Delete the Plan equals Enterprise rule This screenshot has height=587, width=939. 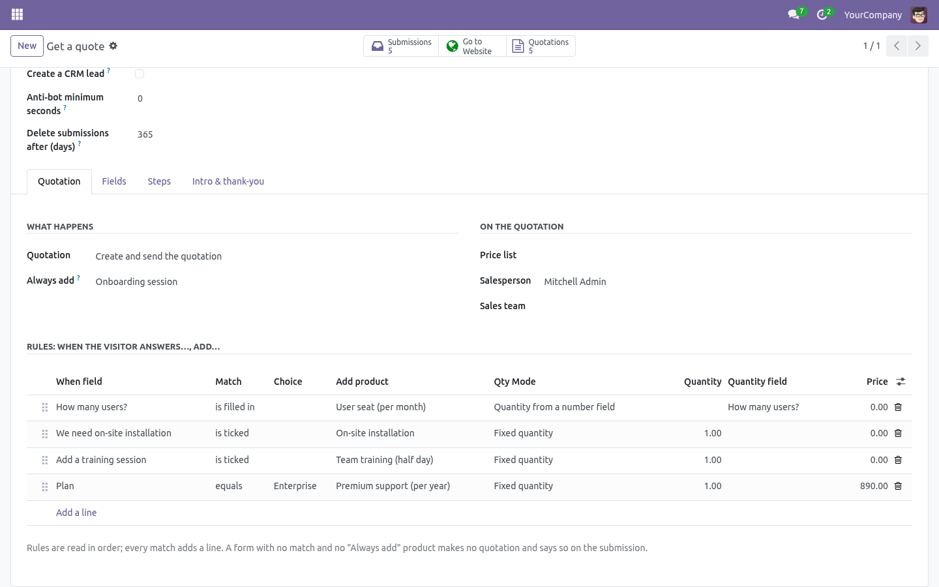point(898,486)
